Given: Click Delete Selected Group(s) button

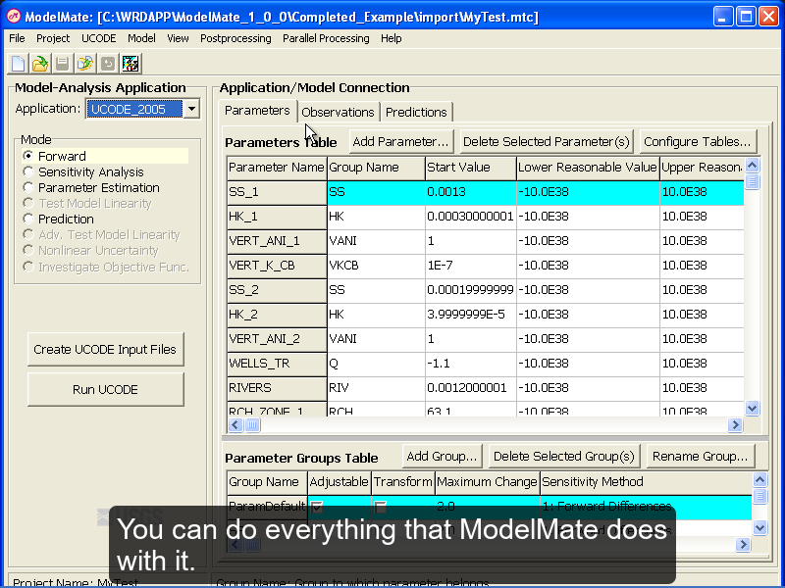Looking at the screenshot, I should pos(563,456).
